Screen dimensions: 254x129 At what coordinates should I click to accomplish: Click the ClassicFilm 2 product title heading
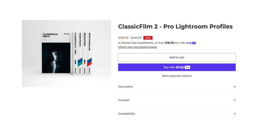175,27
